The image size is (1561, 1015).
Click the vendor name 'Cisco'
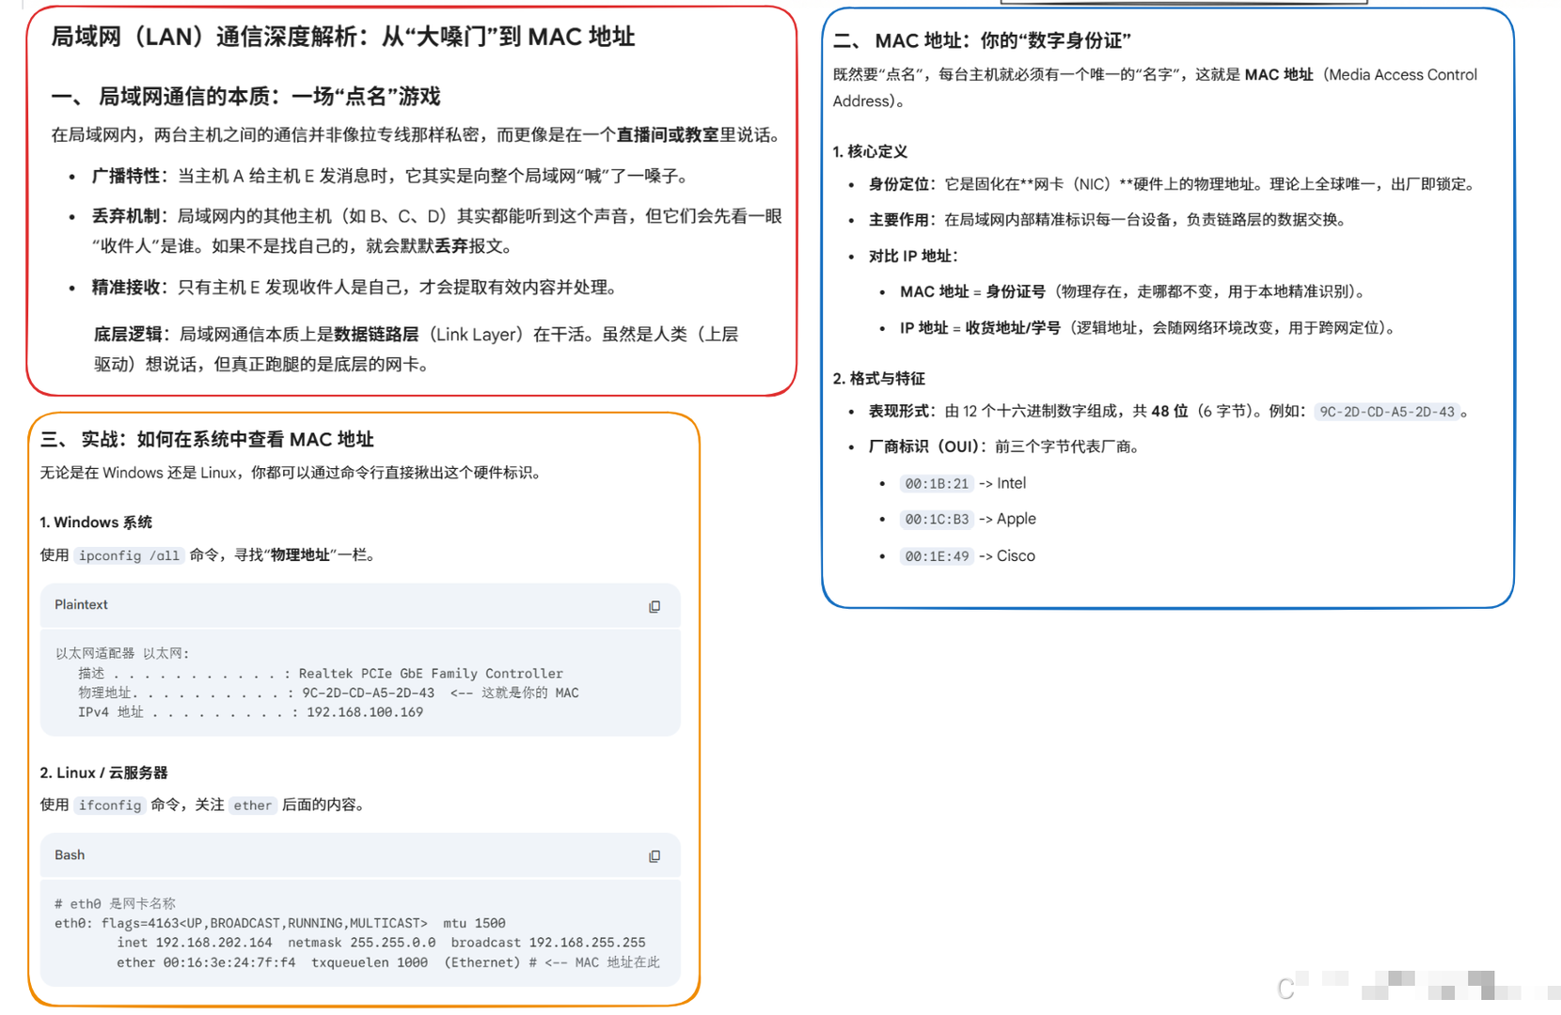[1016, 556]
